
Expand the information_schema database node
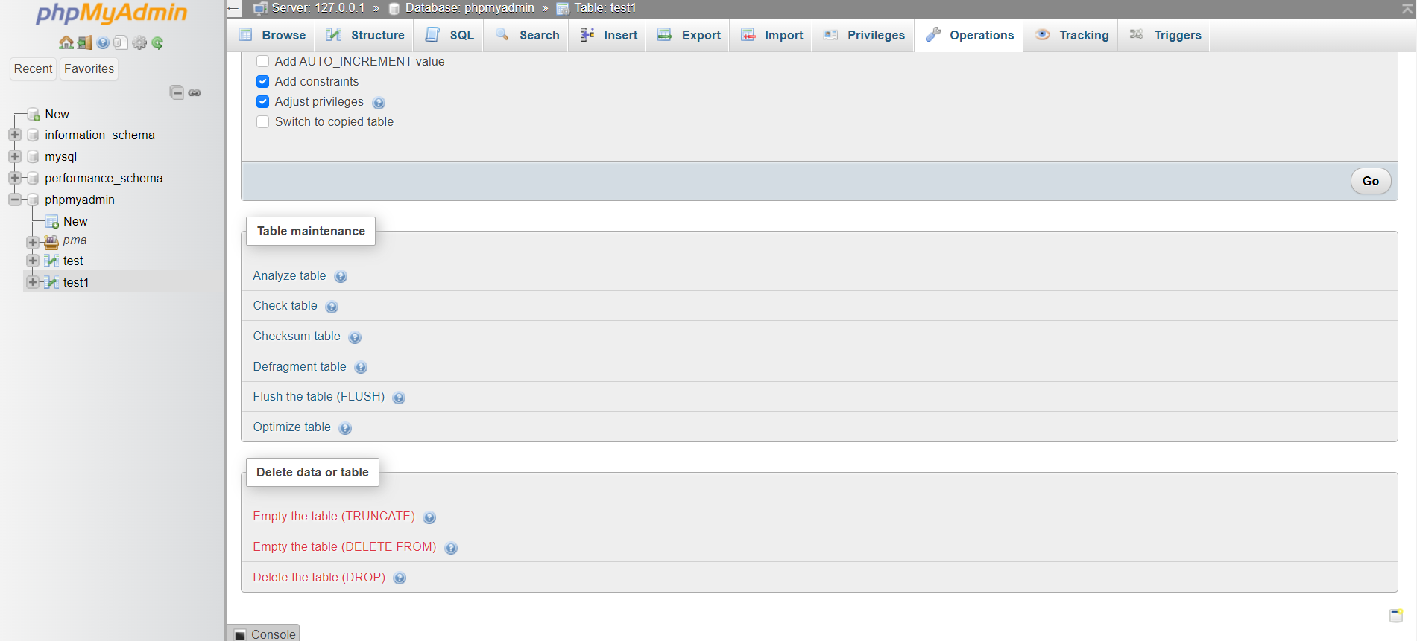(x=15, y=135)
